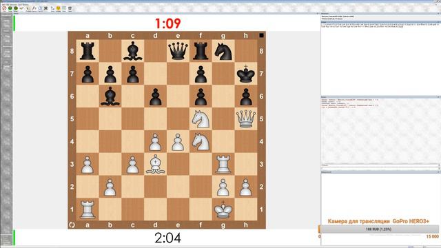
Task: Click the black X toolbar icon
Action: (x=46, y=8)
